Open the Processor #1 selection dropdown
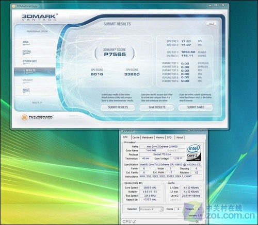This screenshot has width=258, height=225. click(151, 209)
